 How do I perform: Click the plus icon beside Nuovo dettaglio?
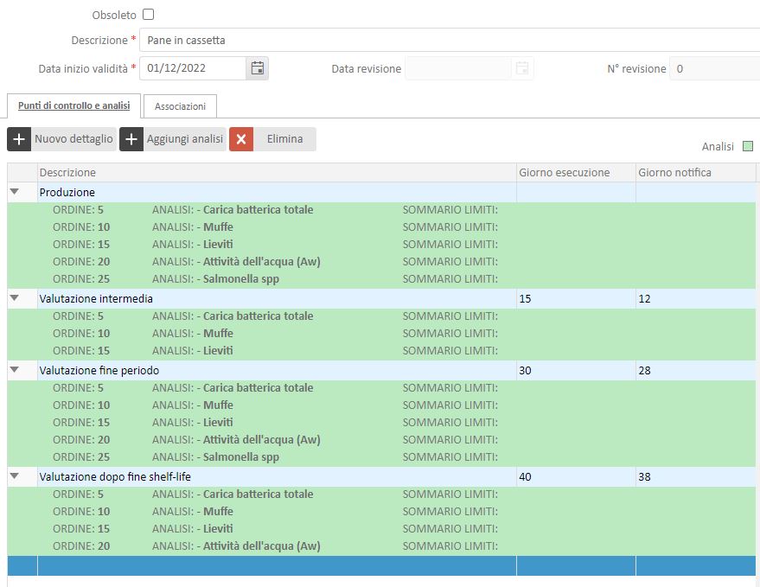pos(19,139)
